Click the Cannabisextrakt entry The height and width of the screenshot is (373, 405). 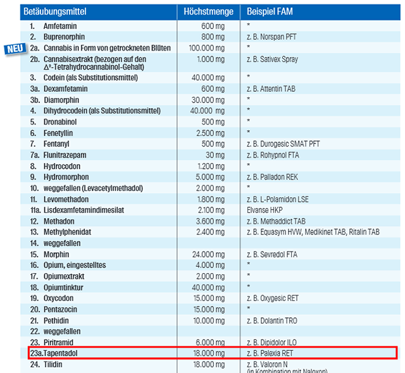pyautogui.click(x=94, y=63)
